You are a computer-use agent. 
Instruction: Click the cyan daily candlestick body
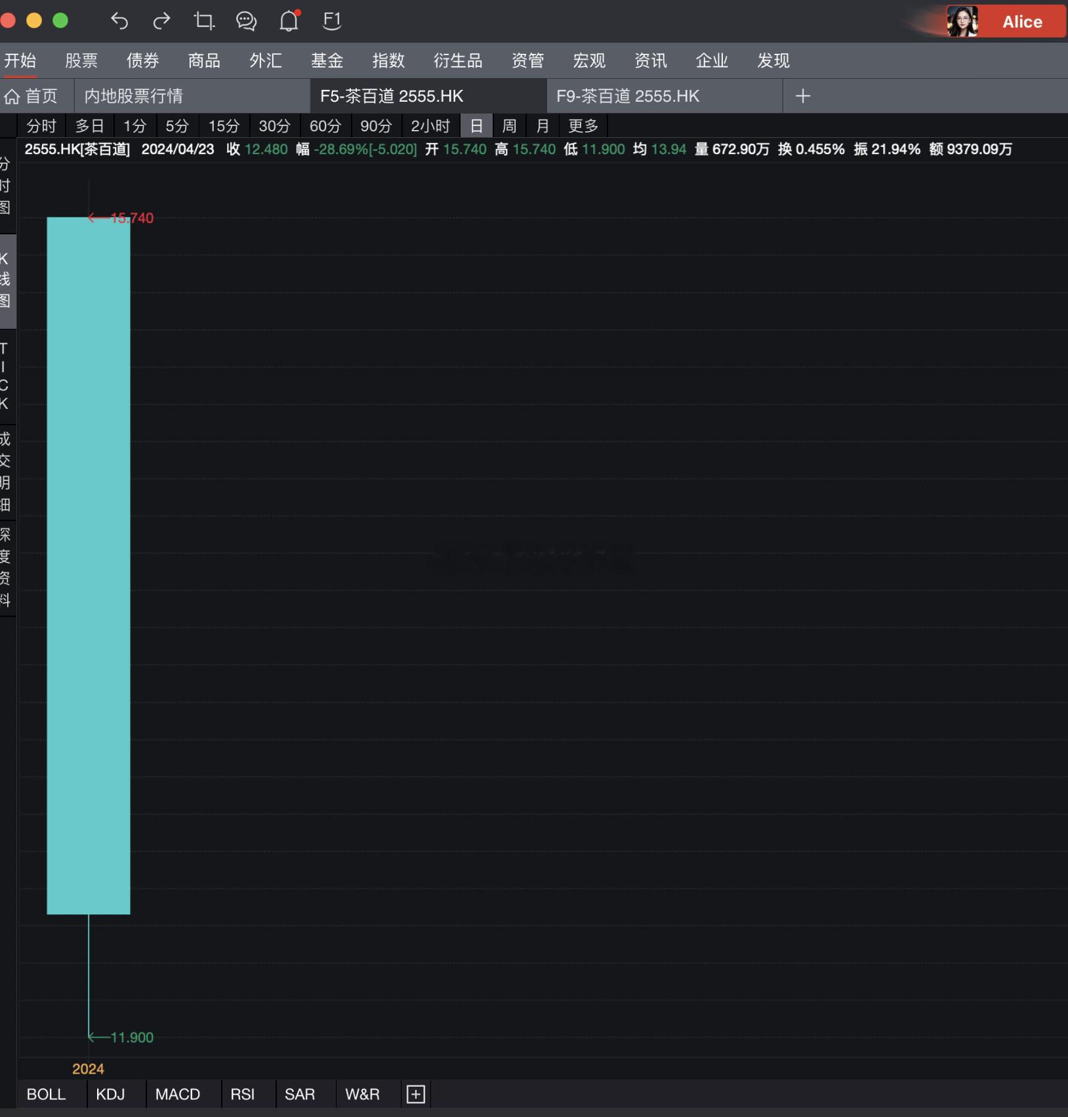pyautogui.click(x=89, y=566)
